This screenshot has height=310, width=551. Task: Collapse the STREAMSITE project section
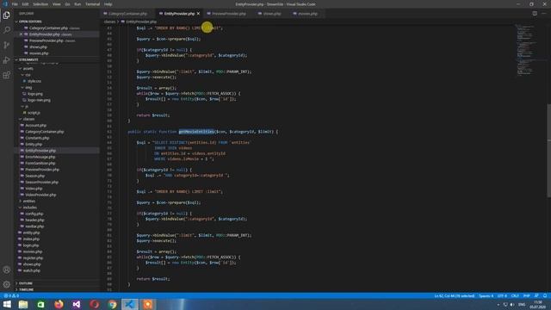[28, 59]
